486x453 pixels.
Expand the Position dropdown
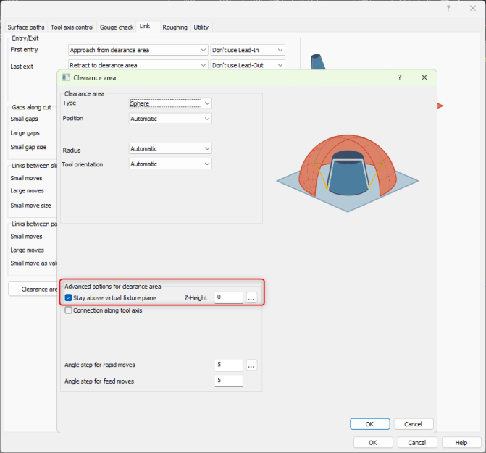click(170, 119)
